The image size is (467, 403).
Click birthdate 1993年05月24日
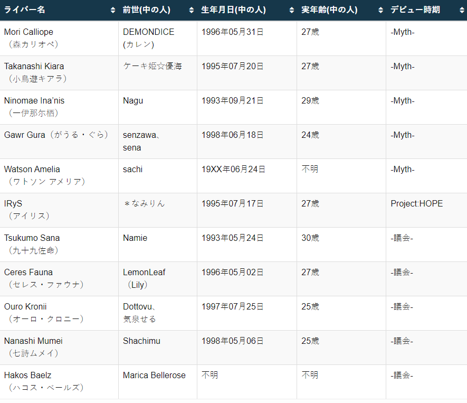tap(233, 238)
